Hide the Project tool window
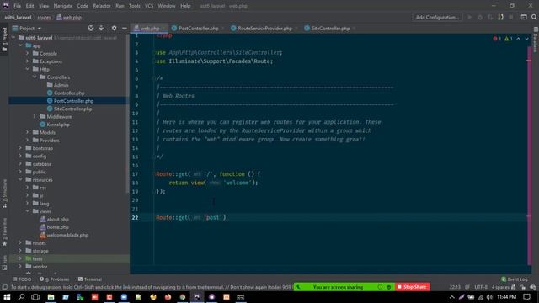 125,28
